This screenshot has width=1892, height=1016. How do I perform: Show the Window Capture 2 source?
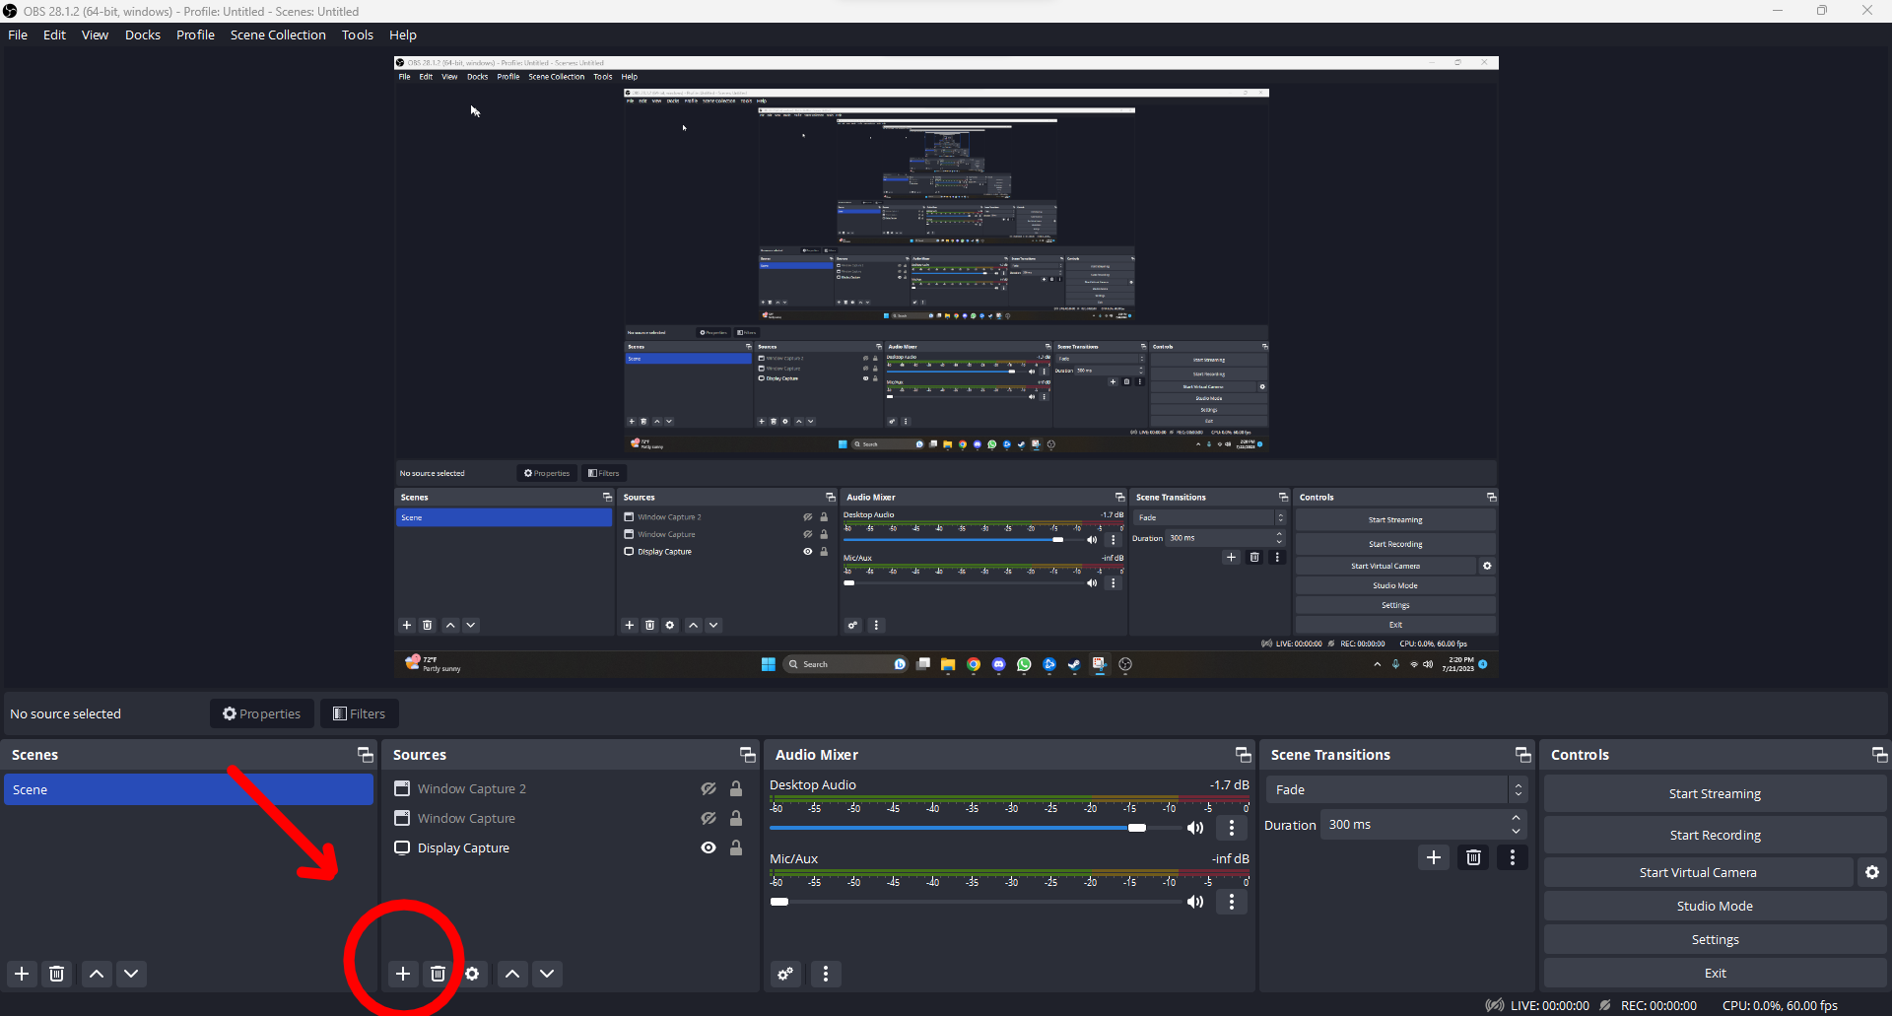click(709, 788)
